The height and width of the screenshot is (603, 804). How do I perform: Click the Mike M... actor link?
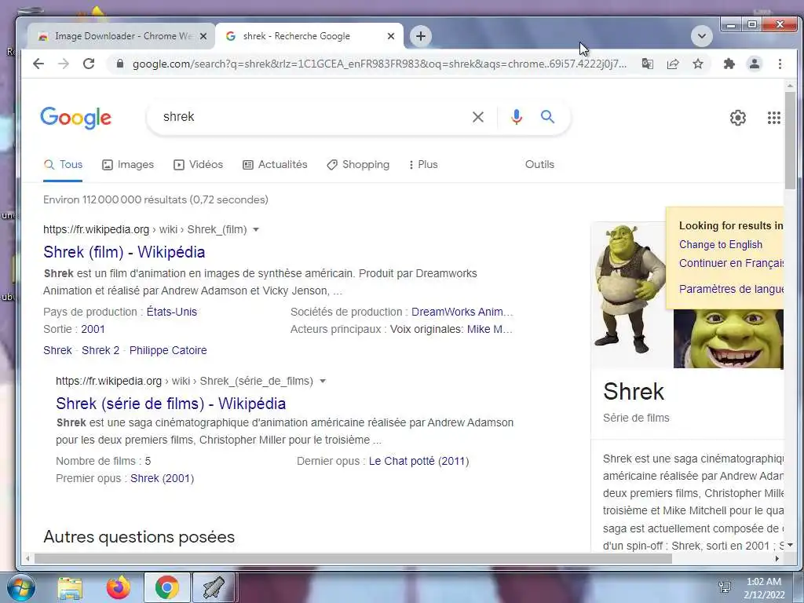coord(490,329)
